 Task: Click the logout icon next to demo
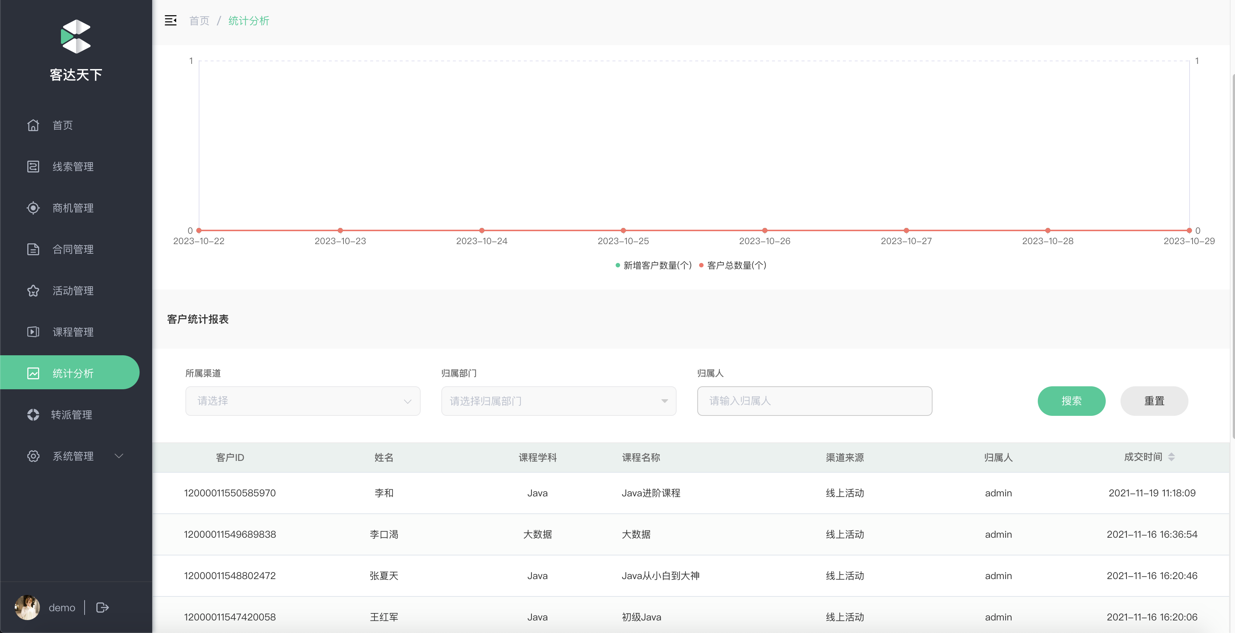[x=103, y=608]
